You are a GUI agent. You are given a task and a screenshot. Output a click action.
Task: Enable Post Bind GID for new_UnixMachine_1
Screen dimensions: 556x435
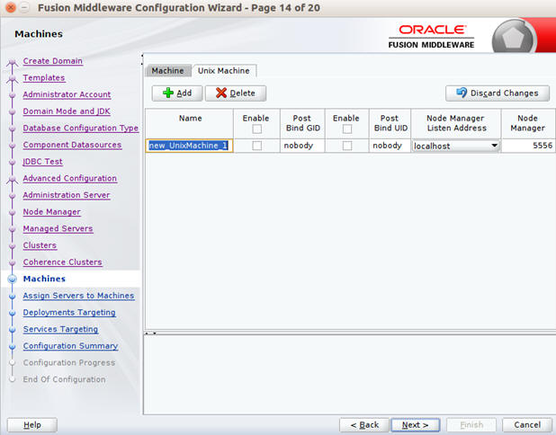256,146
